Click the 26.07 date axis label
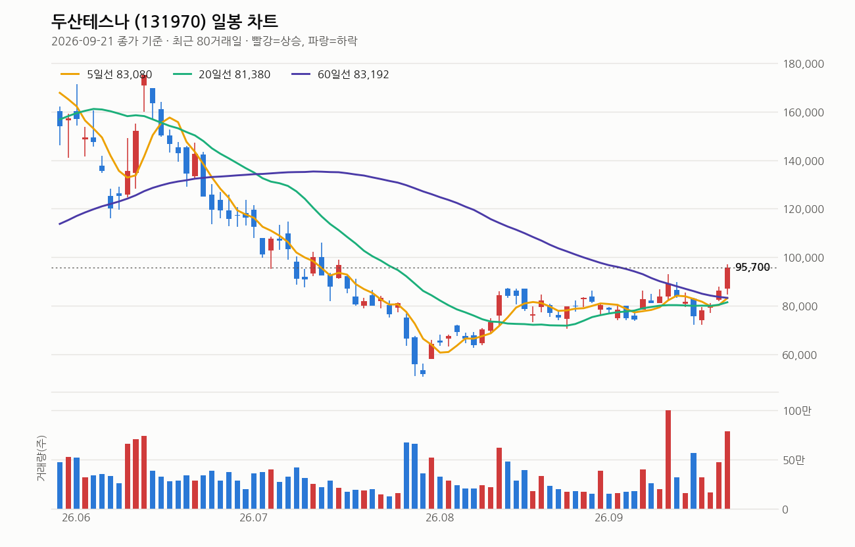This screenshot has width=855, height=547. [253, 518]
